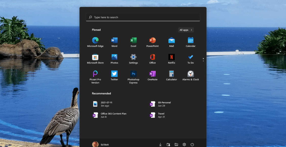Start PowerPoint from the Pinned section

coord(152,42)
